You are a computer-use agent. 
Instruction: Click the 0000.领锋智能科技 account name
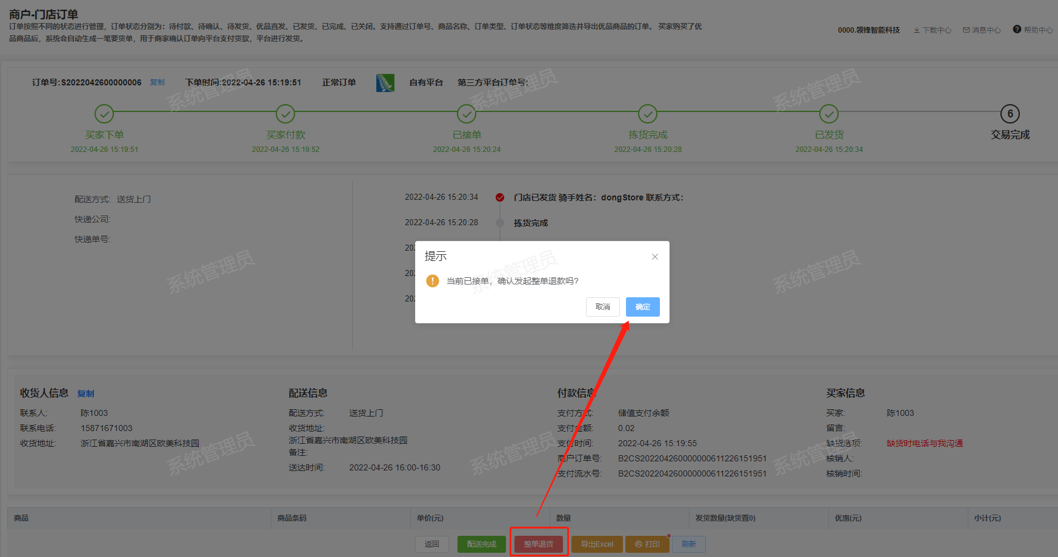pyautogui.click(x=869, y=30)
